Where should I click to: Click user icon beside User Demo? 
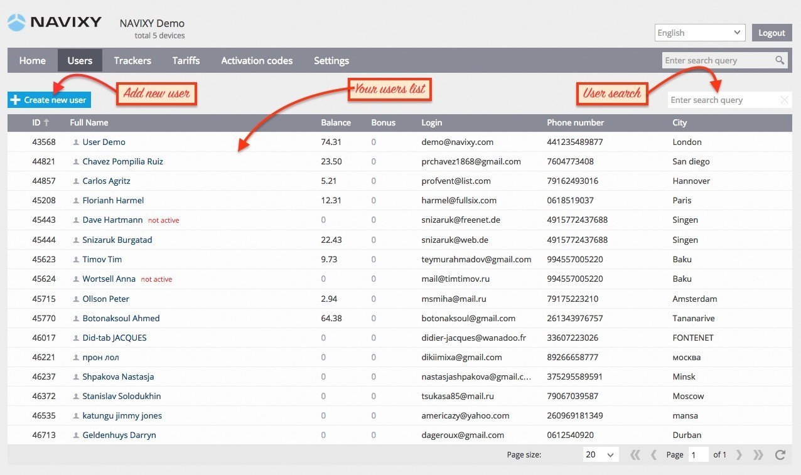(x=76, y=142)
